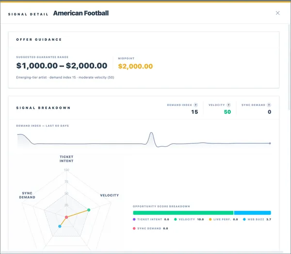Click the Demand Index value 15
Image resolution: width=291 pixels, height=254 pixels.
point(194,112)
